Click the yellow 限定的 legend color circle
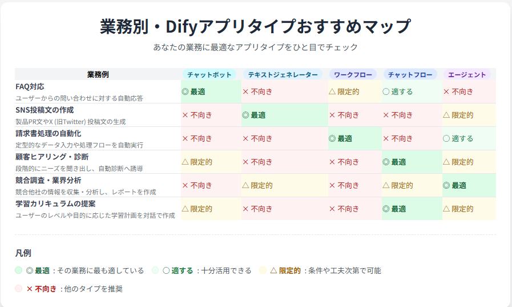Image resolution: width=512 pixels, height=307 pixels. [263, 270]
